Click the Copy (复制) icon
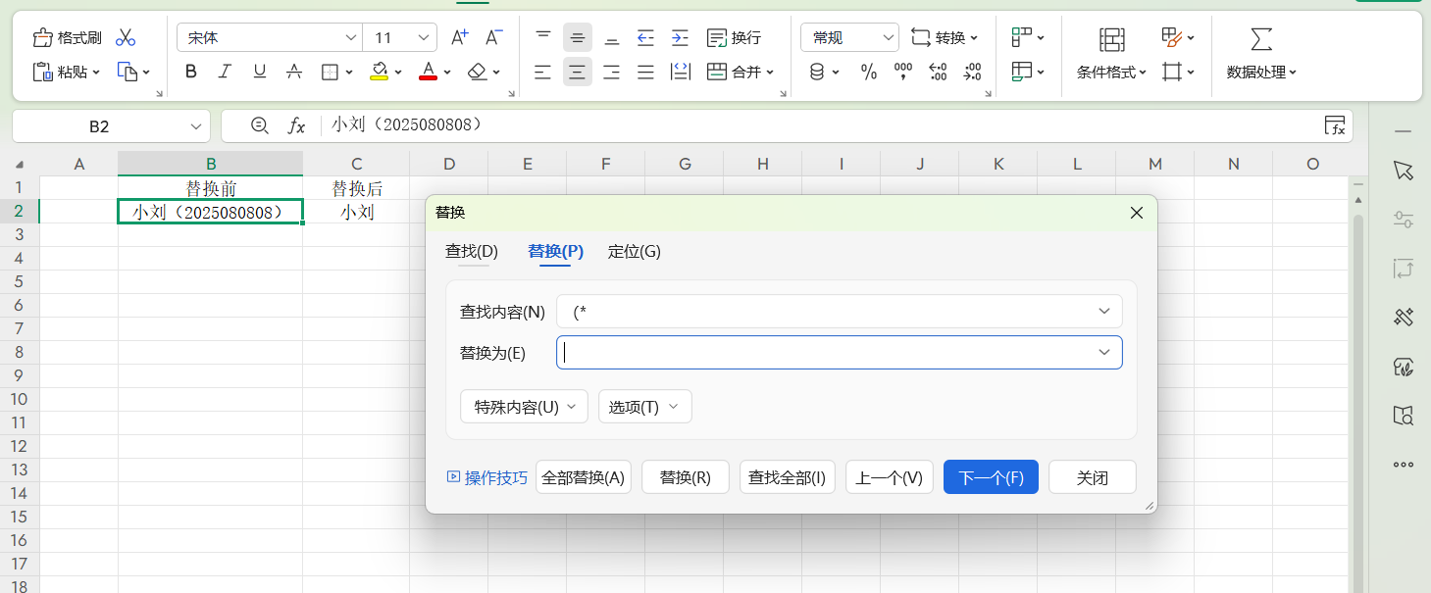The width and height of the screenshot is (1431, 593). pos(128,72)
